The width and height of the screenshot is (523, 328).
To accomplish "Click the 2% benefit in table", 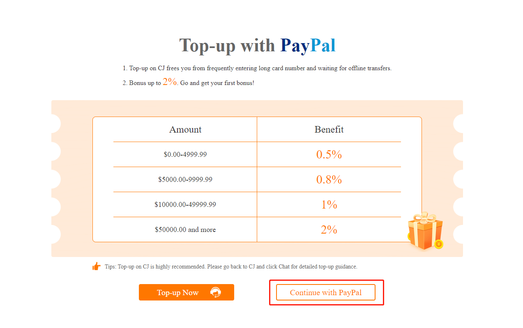I will click(329, 229).
